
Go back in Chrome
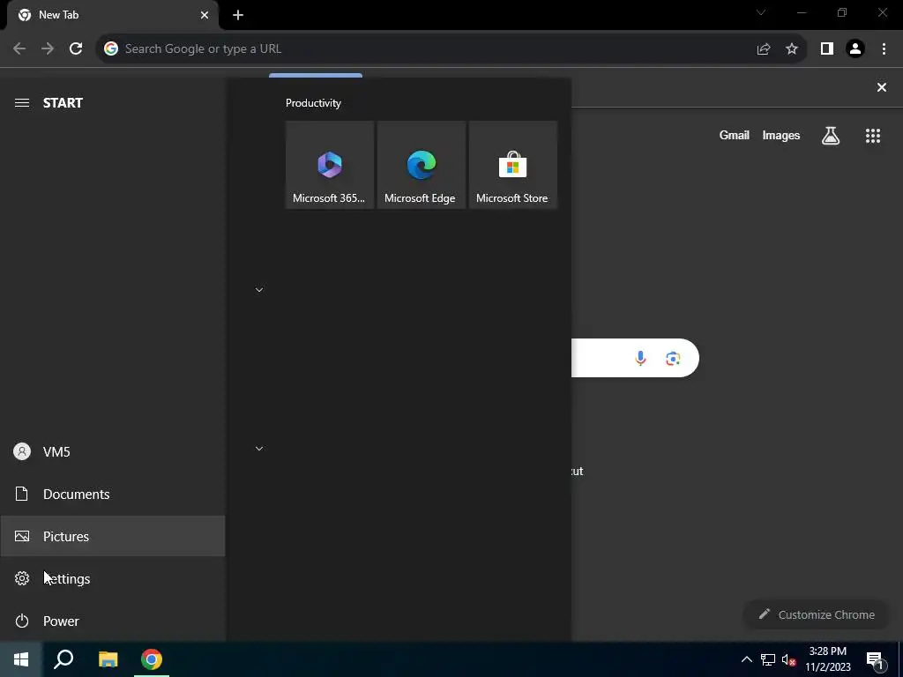click(x=19, y=49)
